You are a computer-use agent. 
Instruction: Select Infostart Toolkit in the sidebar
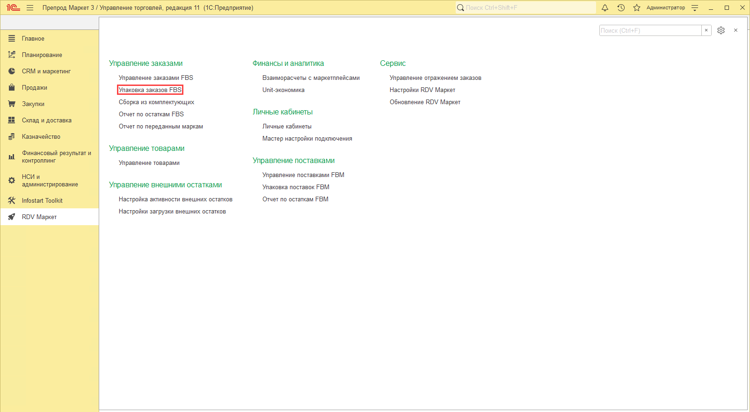click(x=42, y=201)
